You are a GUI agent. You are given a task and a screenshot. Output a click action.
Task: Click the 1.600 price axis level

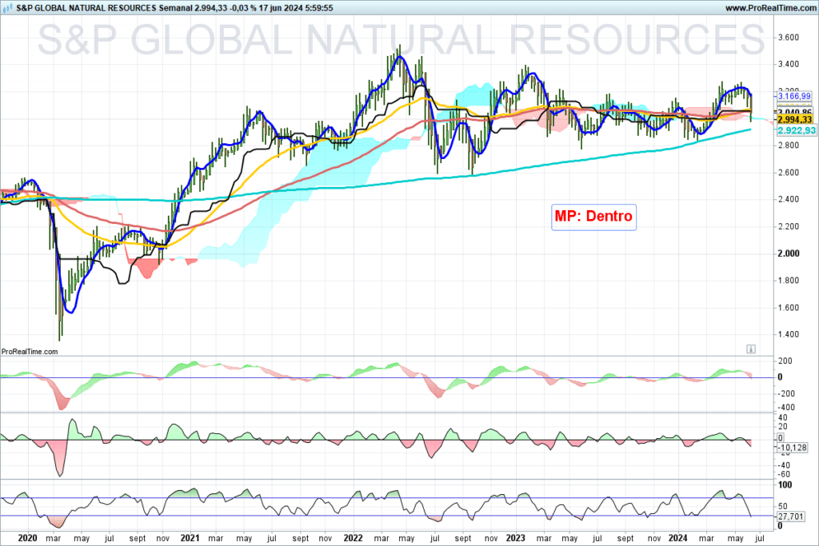pyautogui.click(x=788, y=308)
